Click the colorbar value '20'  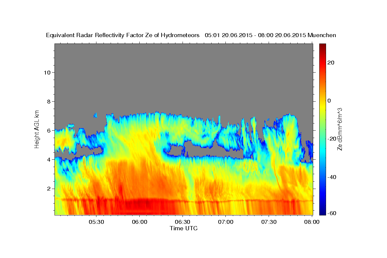pos(330,63)
